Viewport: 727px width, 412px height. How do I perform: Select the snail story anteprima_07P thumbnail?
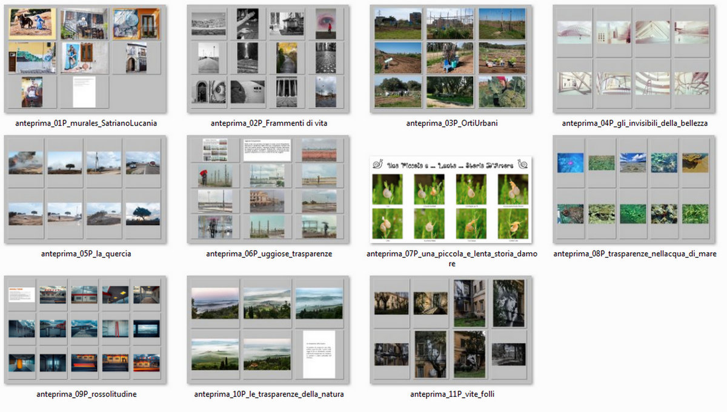click(x=451, y=200)
